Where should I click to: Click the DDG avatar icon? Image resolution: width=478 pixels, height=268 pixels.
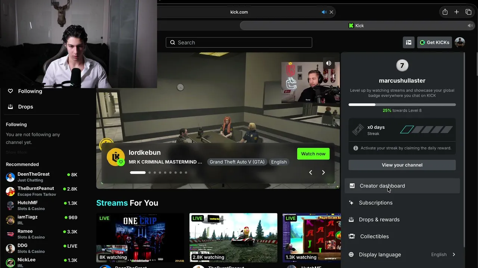[x=10, y=248]
